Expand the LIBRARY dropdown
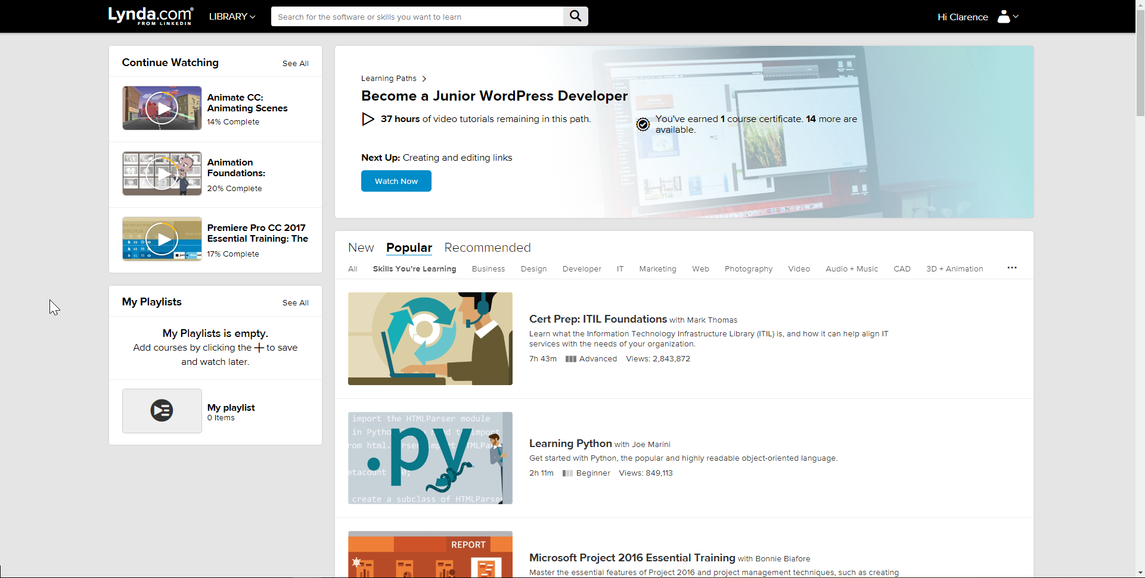1145x578 pixels. pyautogui.click(x=232, y=17)
